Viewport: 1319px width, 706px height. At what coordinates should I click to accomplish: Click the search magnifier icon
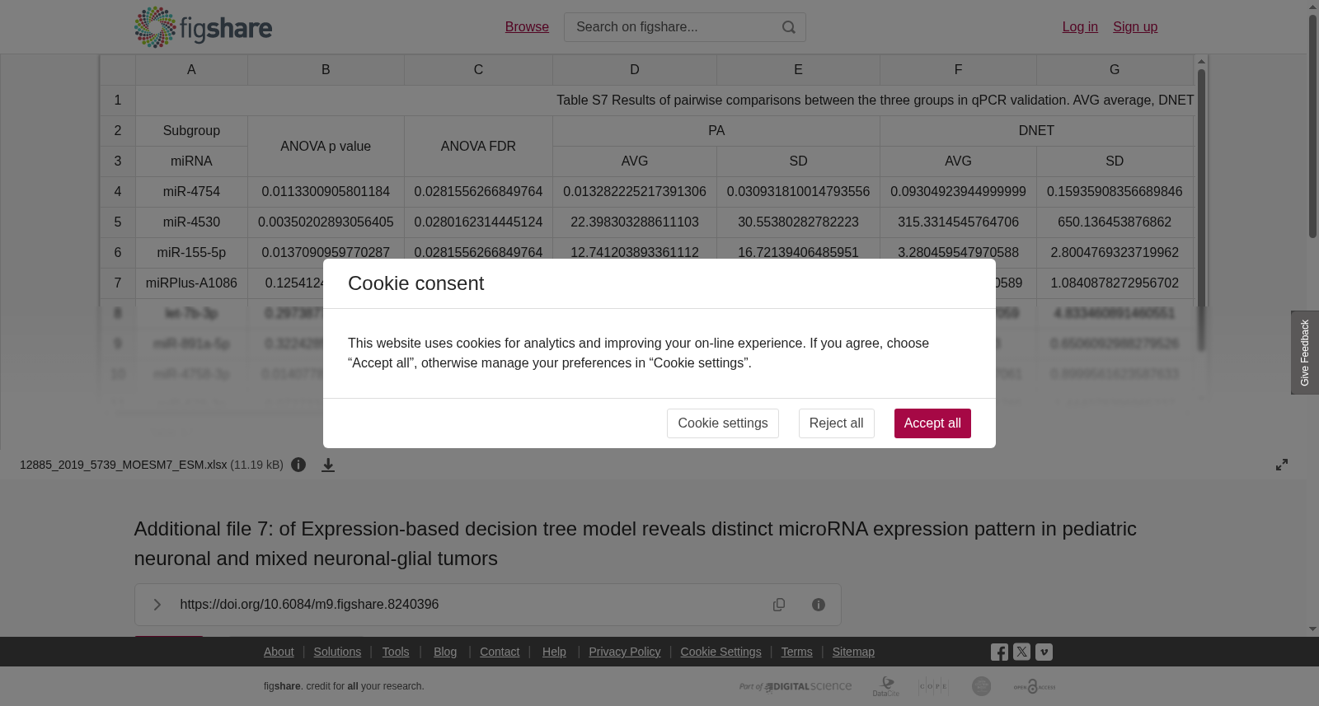[789, 27]
